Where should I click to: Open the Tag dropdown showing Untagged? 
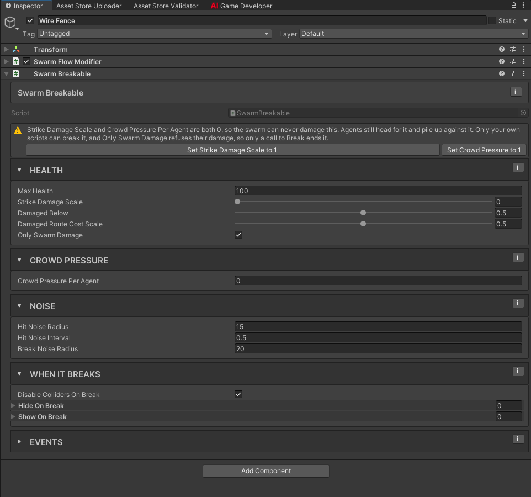[155, 34]
